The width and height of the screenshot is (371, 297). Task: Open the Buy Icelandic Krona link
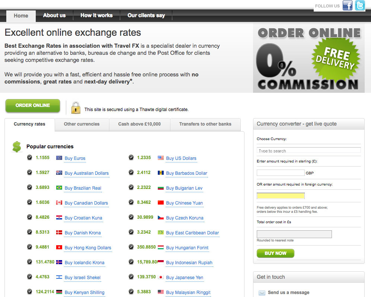point(84,263)
